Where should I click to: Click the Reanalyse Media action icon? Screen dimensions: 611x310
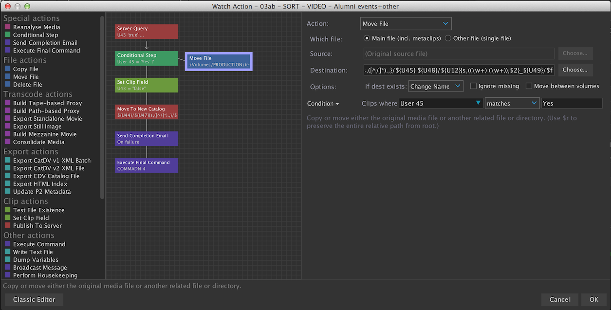7,27
